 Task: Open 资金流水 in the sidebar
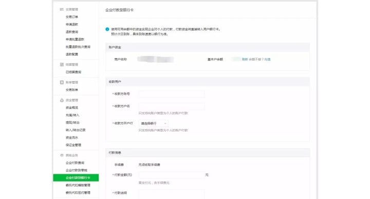[72, 138]
